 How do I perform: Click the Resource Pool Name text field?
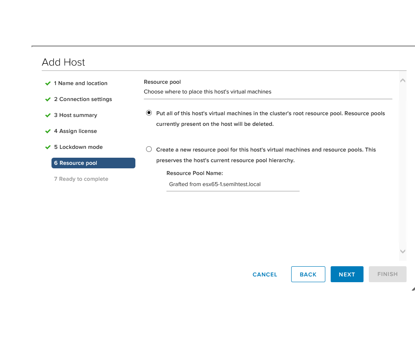click(x=233, y=184)
